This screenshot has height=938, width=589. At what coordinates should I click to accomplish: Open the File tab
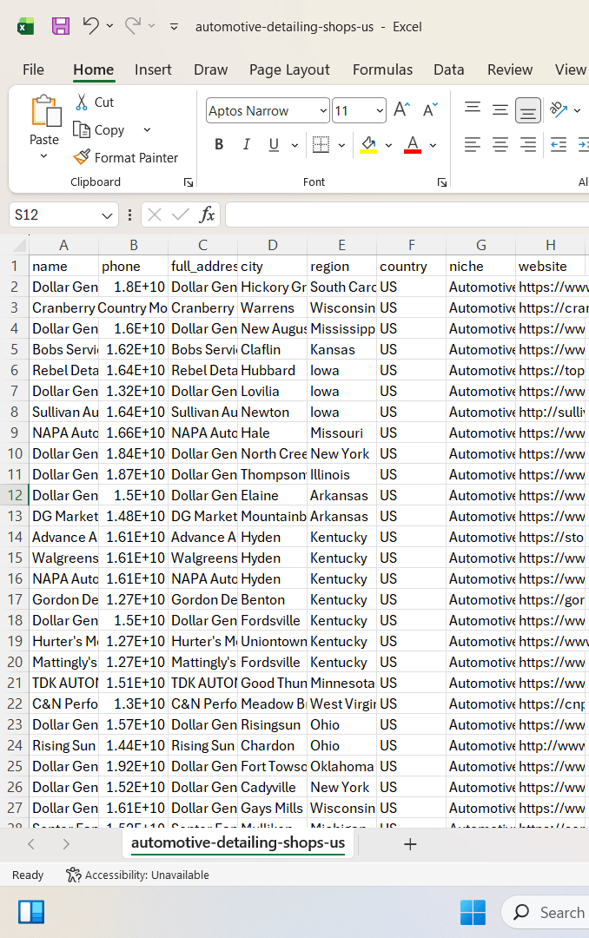34,69
